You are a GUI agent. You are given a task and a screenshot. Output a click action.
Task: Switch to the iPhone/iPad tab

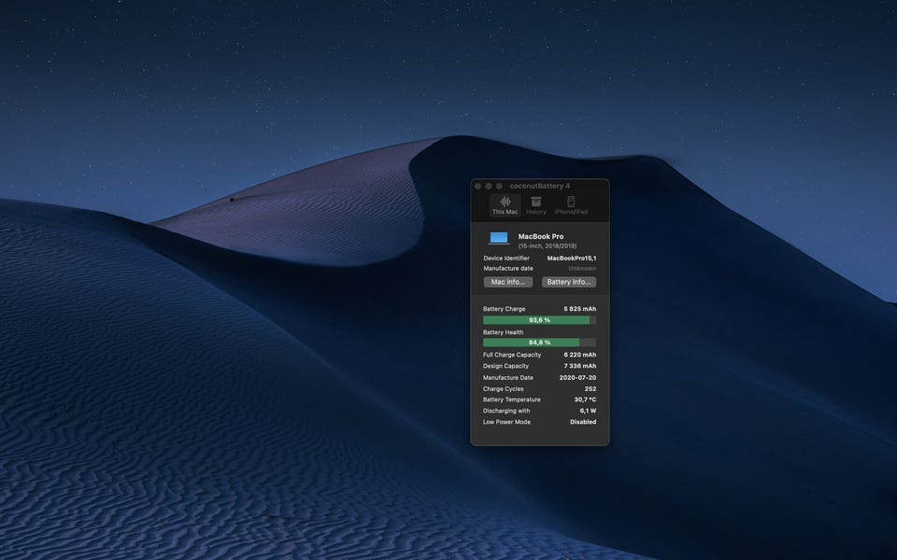pos(571,205)
